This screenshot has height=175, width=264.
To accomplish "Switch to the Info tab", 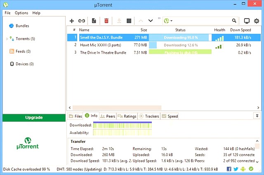I will point(91,116).
